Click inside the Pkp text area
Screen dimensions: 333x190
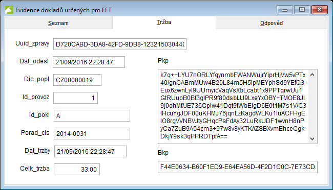point(233,106)
